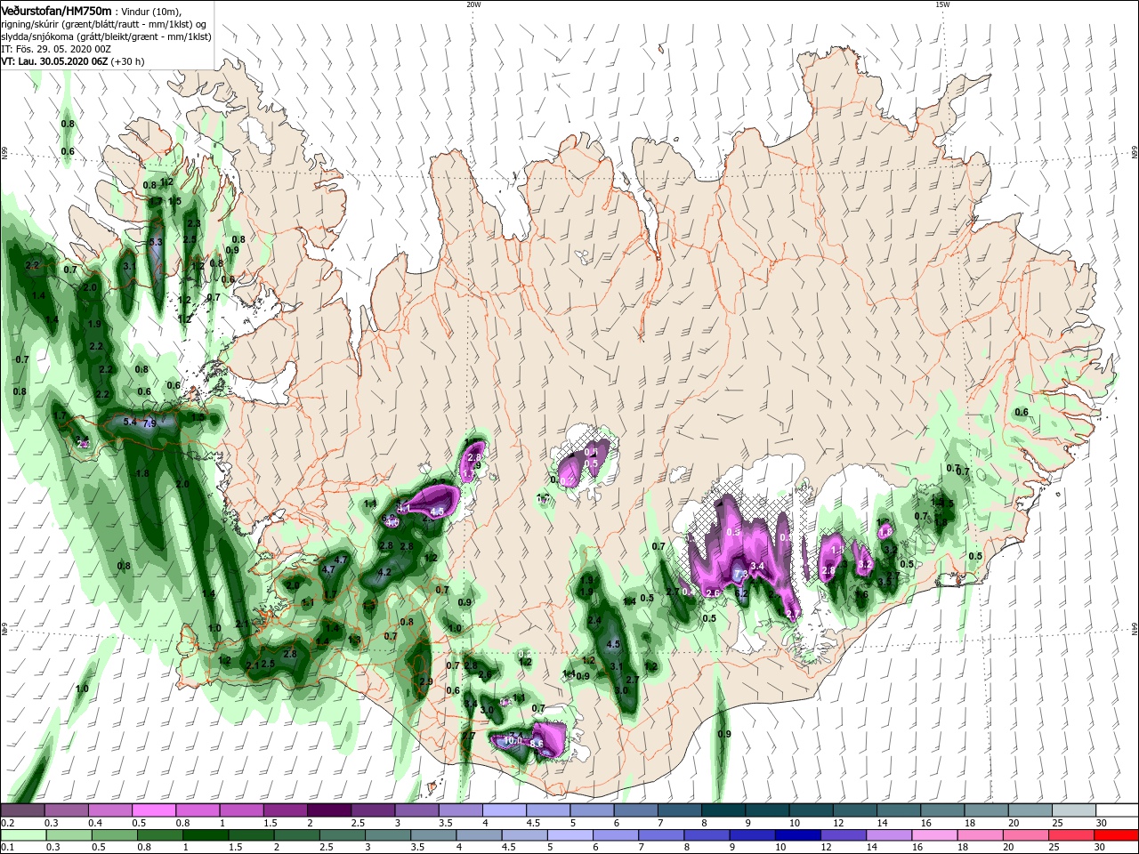
Task: Click the 3.4 snowfall value on the glacier
Action: tap(758, 566)
